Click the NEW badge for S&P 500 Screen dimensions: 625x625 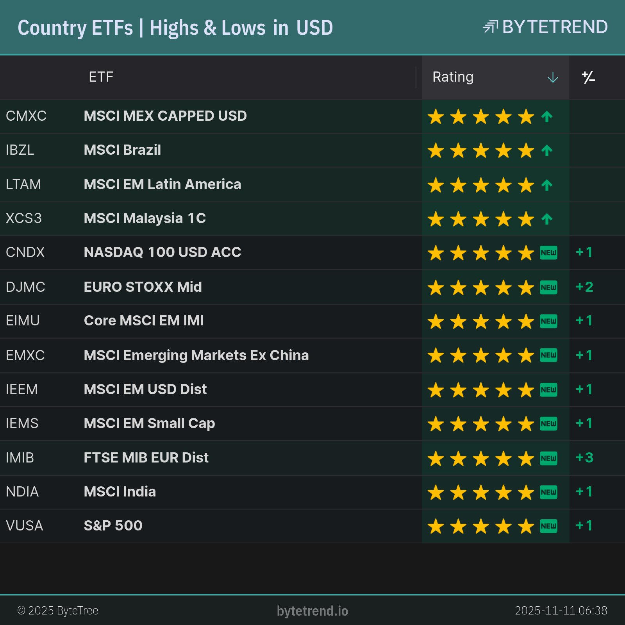click(548, 526)
